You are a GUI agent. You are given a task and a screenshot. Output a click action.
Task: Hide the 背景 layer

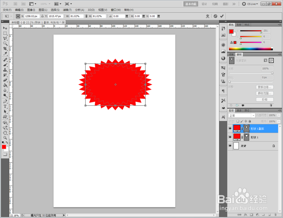[x=230, y=146]
